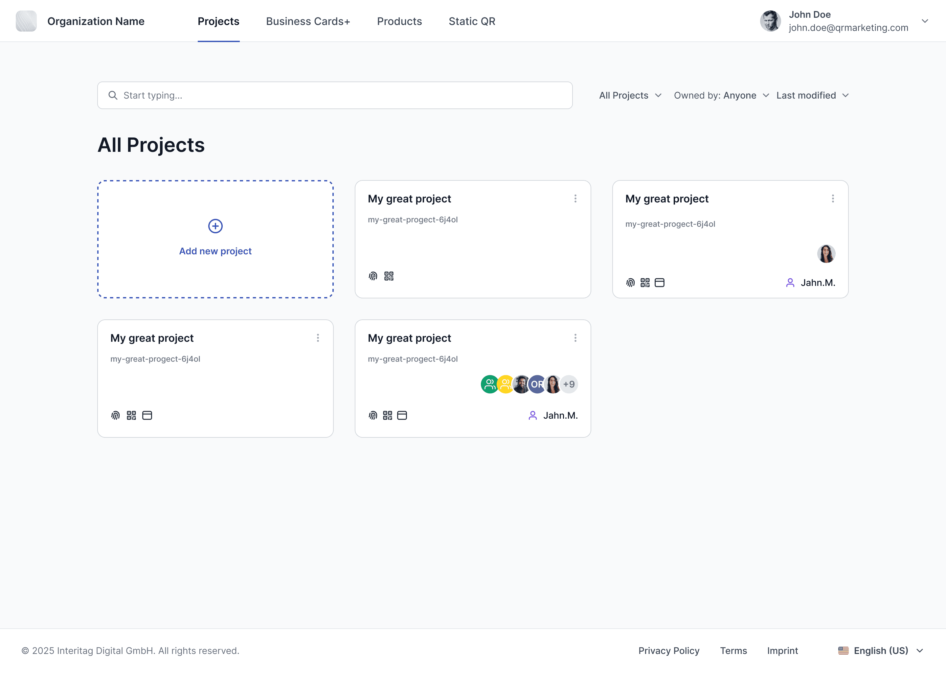Open the Owned by: Anyone dropdown

click(721, 95)
